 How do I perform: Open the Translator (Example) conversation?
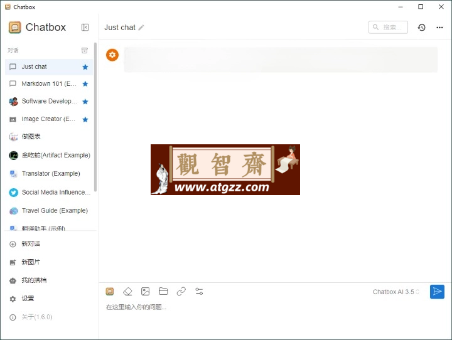(49, 174)
